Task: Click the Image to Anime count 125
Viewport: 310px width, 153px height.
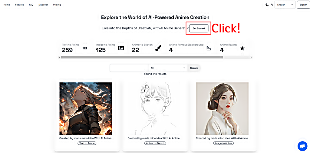Action: coord(101,50)
